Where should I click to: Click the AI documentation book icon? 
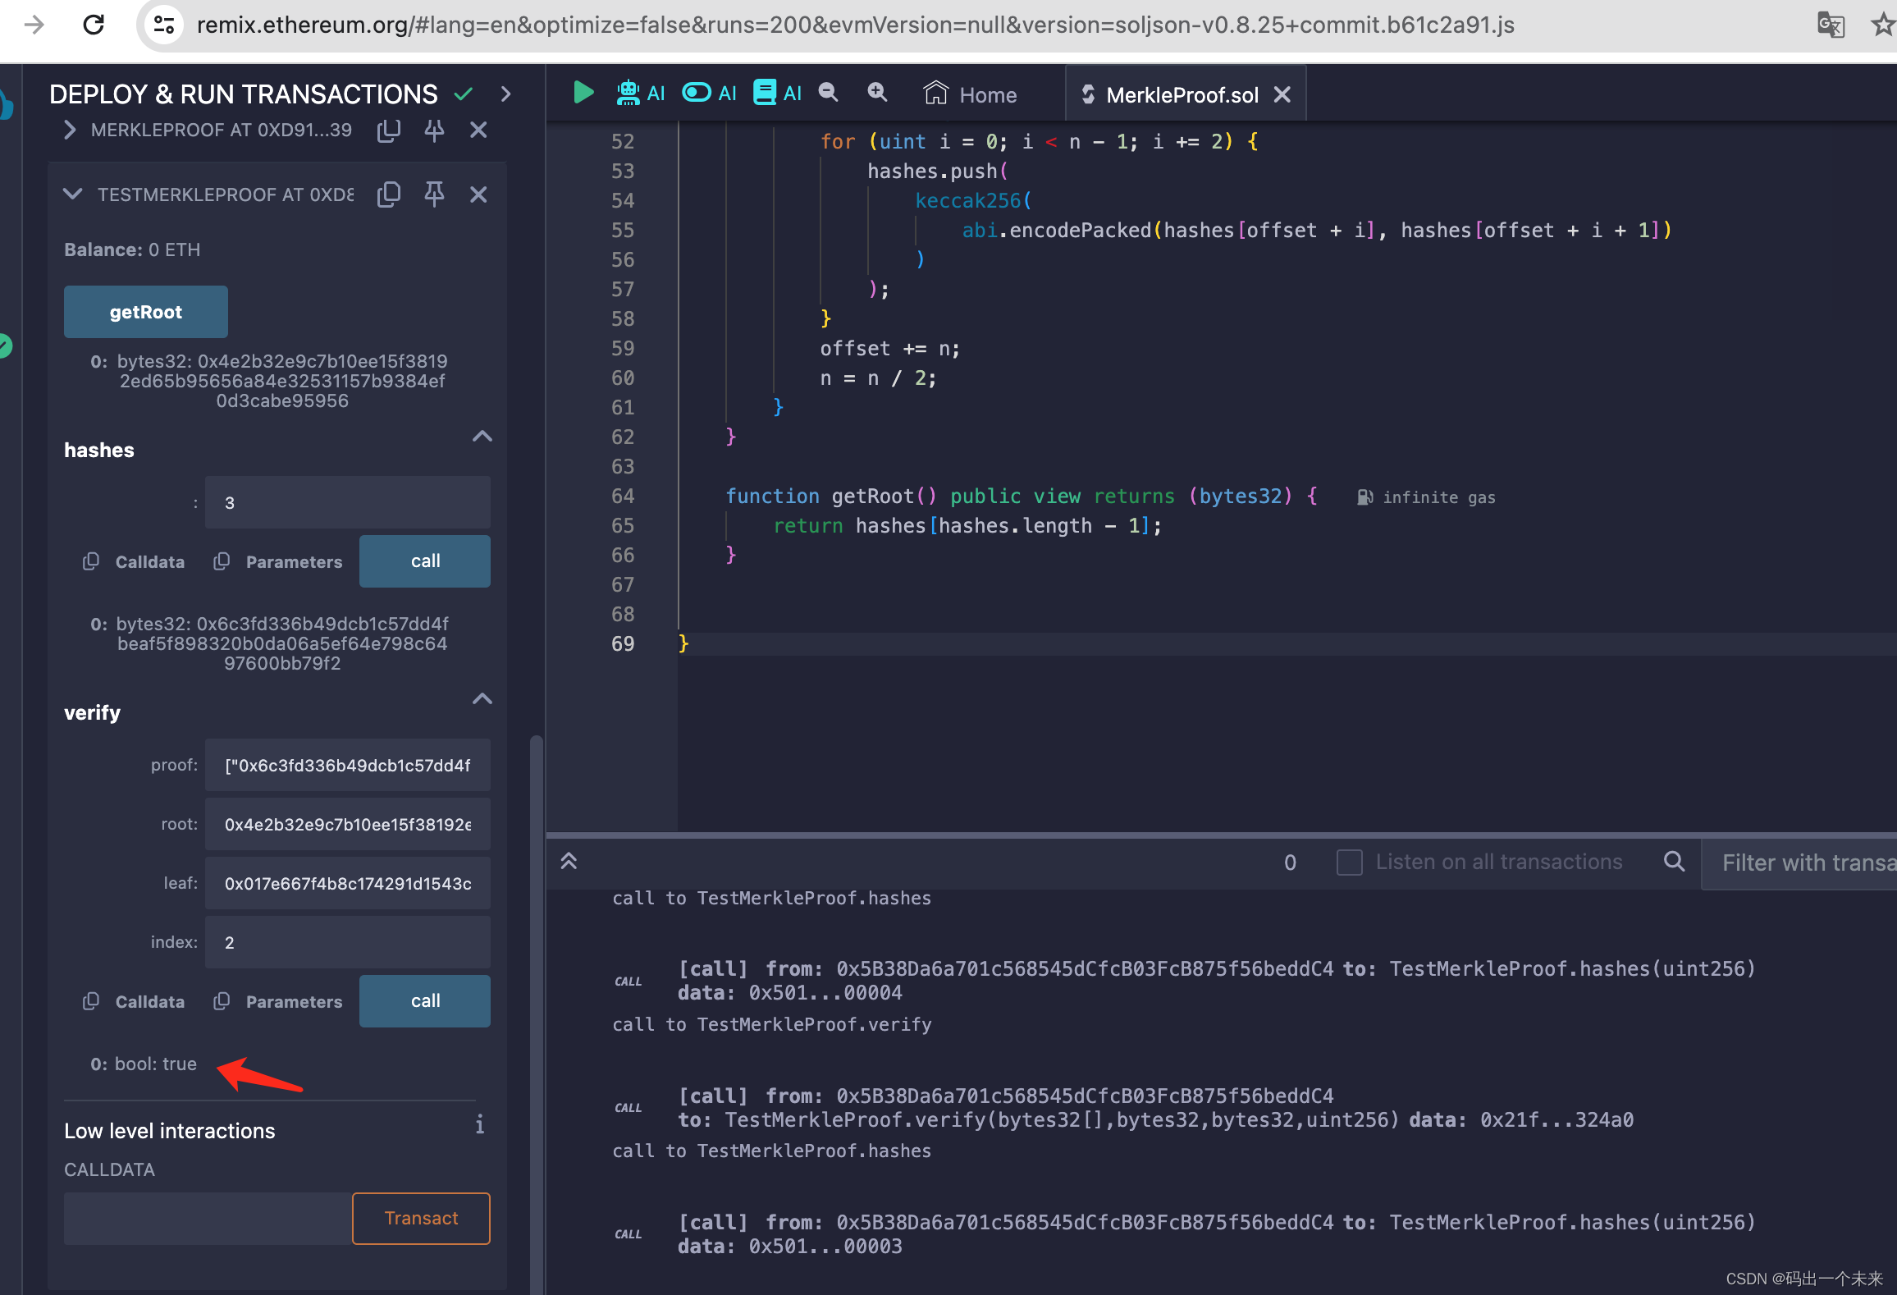[765, 93]
